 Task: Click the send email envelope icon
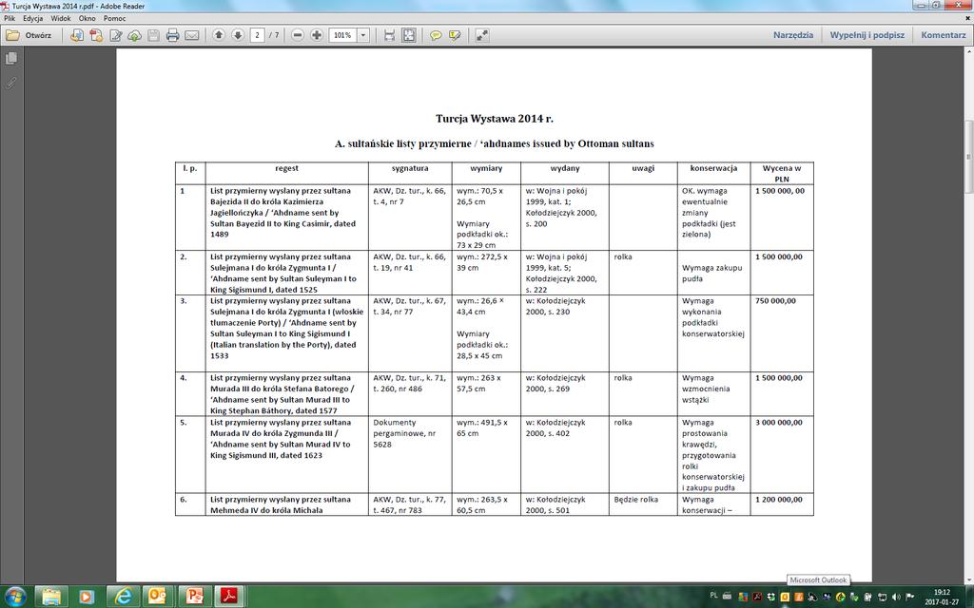tap(192, 35)
